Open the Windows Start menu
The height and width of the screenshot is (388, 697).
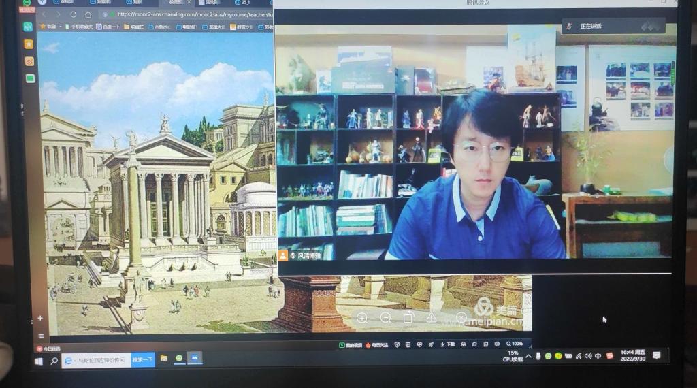[39, 361]
